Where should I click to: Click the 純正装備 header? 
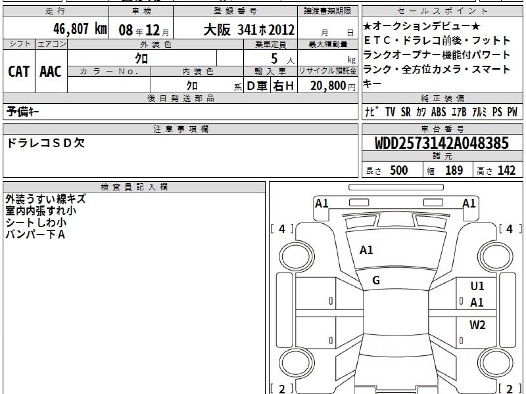[442, 98]
